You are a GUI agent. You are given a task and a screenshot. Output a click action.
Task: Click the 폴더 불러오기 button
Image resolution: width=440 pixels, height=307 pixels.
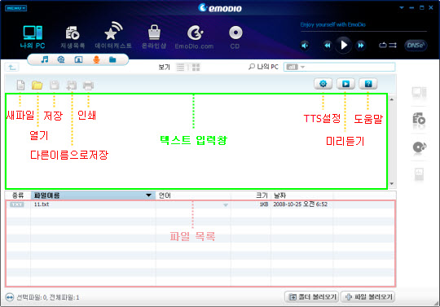point(312,296)
